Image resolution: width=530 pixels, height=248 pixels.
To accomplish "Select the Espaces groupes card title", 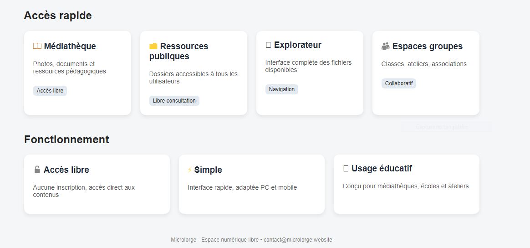I will pyautogui.click(x=427, y=46).
